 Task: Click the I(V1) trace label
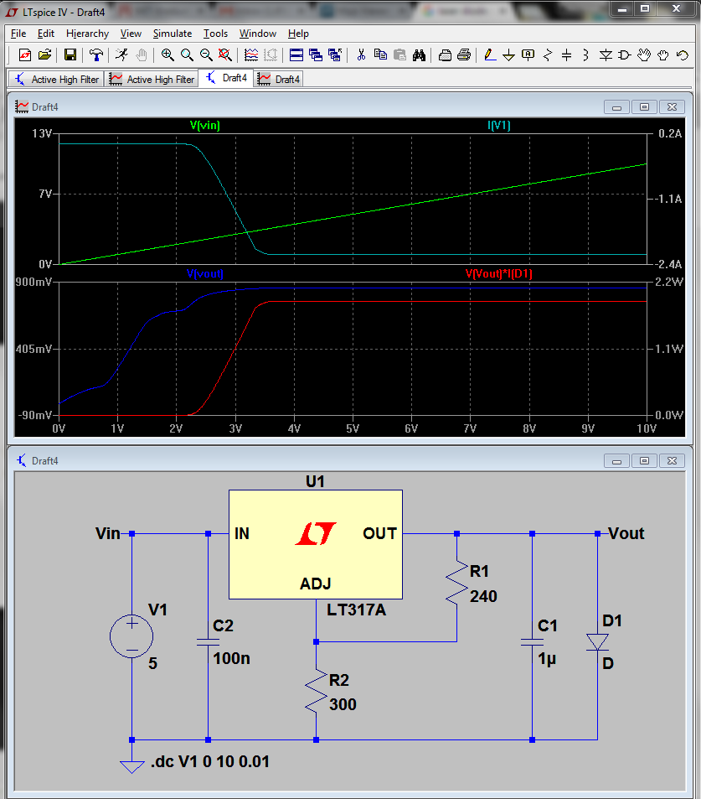click(499, 126)
